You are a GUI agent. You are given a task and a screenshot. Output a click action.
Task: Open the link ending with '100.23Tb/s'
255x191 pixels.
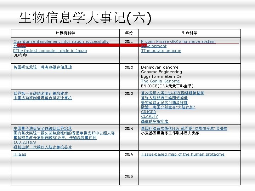click(64, 138)
